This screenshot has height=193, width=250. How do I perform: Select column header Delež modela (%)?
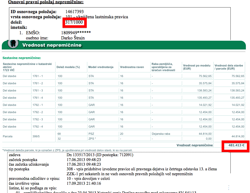[x=68, y=67]
